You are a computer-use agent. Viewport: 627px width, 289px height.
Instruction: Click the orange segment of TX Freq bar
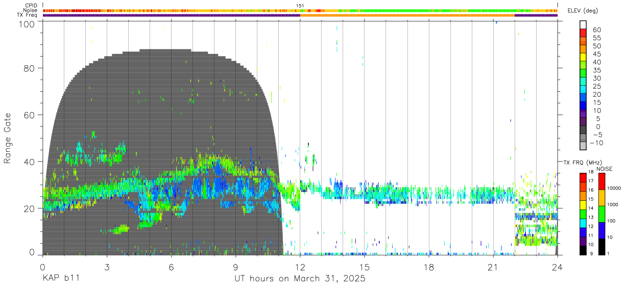407,15
